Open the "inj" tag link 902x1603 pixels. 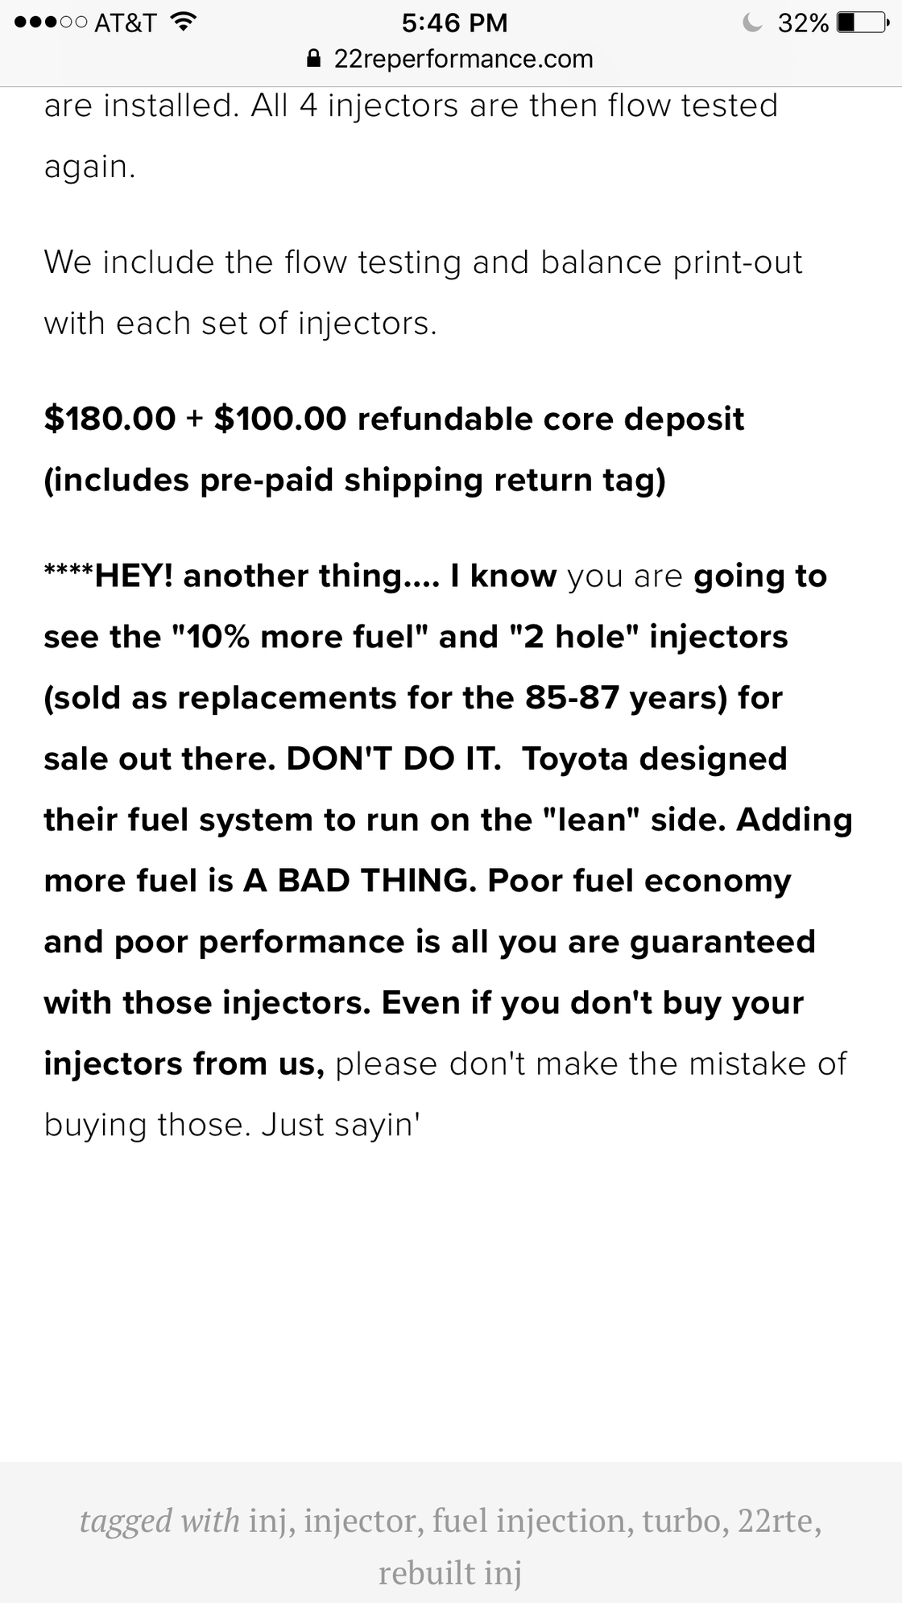pos(268,1521)
